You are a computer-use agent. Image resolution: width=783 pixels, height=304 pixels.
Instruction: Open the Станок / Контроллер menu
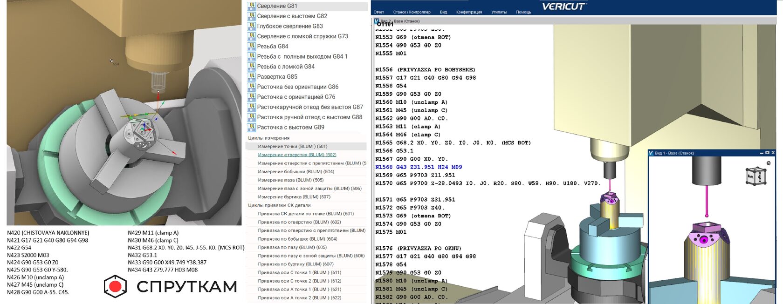[412, 12]
